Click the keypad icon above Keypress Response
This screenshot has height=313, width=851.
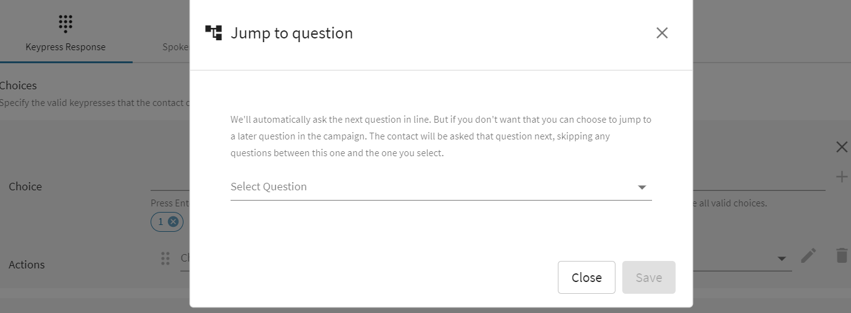65,22
